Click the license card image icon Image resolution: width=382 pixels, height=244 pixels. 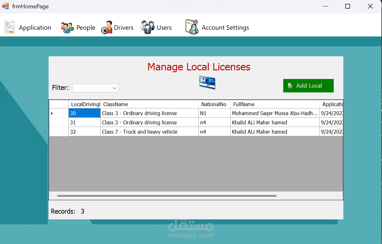pyautogui.click(x=207, y=83)
